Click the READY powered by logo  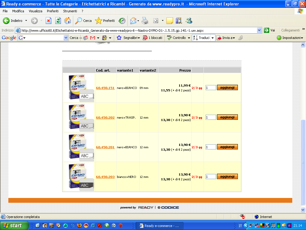coord(146,208)
